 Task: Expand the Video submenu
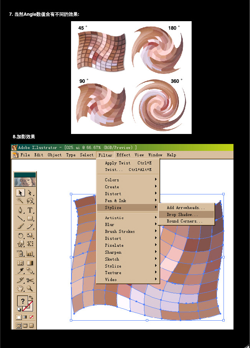pos(128,279)
